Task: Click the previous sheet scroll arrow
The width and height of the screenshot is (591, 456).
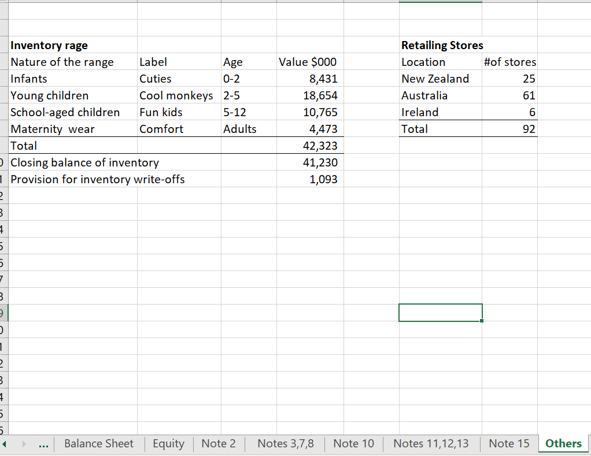Action: pos(5,444)
